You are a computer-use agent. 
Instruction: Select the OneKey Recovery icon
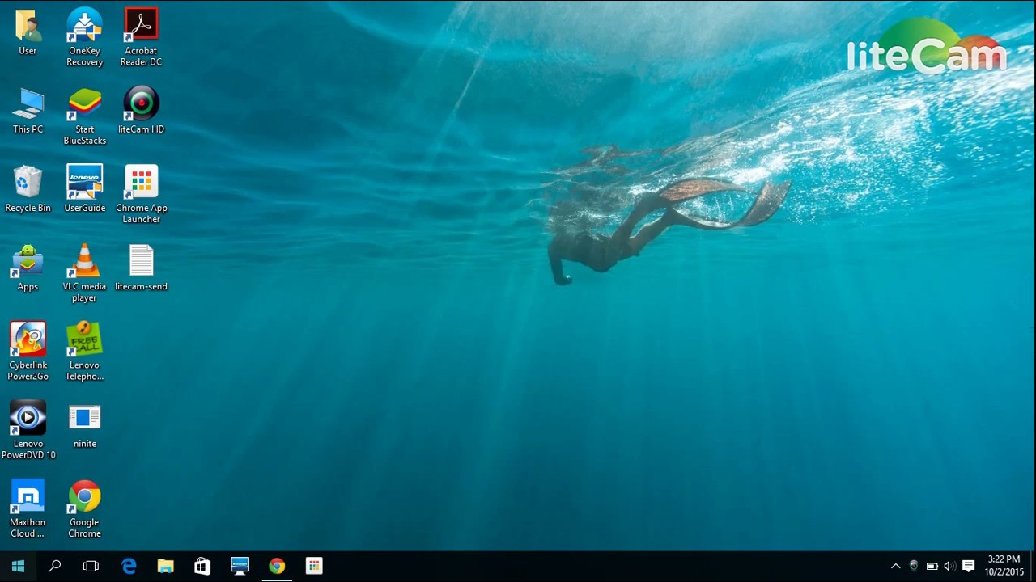pos(84,37)
